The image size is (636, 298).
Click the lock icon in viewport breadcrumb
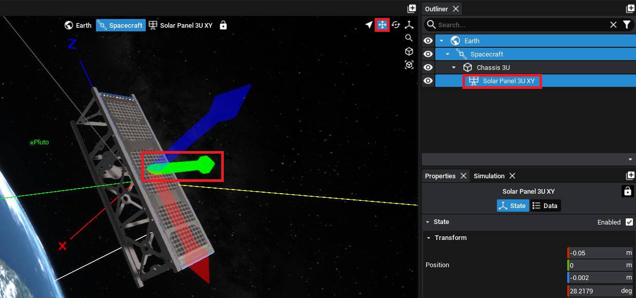pyautogui.click(x=223, y=25)
